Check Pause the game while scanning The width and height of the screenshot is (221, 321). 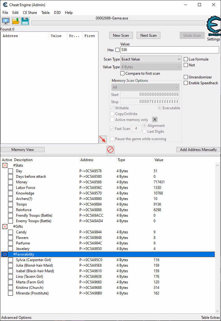pyautogui.click(x=112, y=139)
